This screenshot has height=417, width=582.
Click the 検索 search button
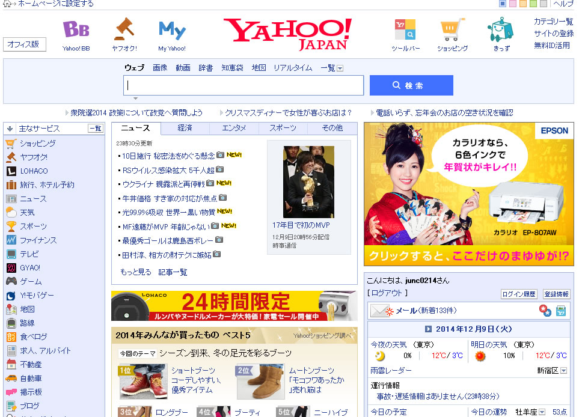[x=411, y=85]
